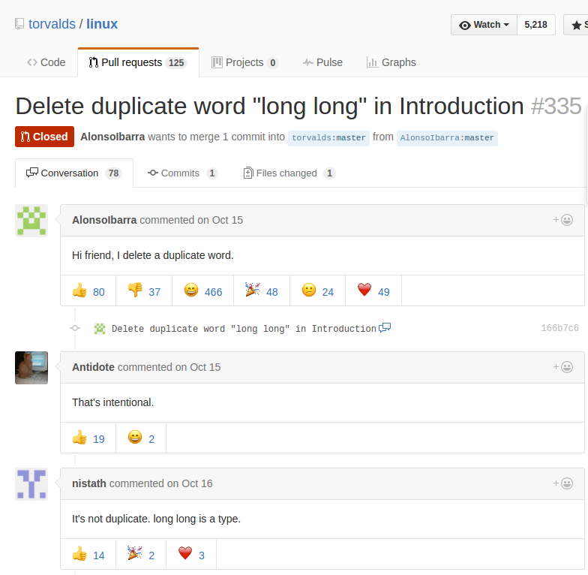Image resolution: width=588 pixels, height=575 pixels.
Task: Open nistath profile name link
Action: tap(88, 483)
